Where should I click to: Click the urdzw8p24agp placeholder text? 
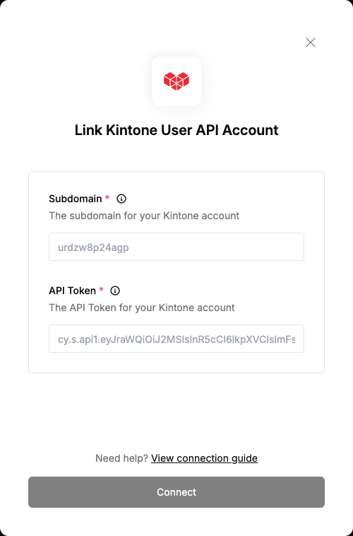[x=93, y=247]
